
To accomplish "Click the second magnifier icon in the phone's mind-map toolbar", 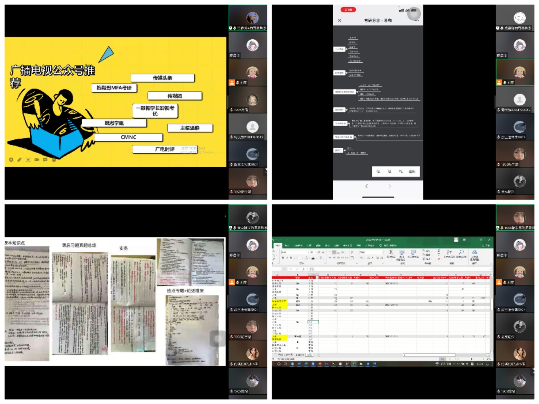I will [390, 171].
